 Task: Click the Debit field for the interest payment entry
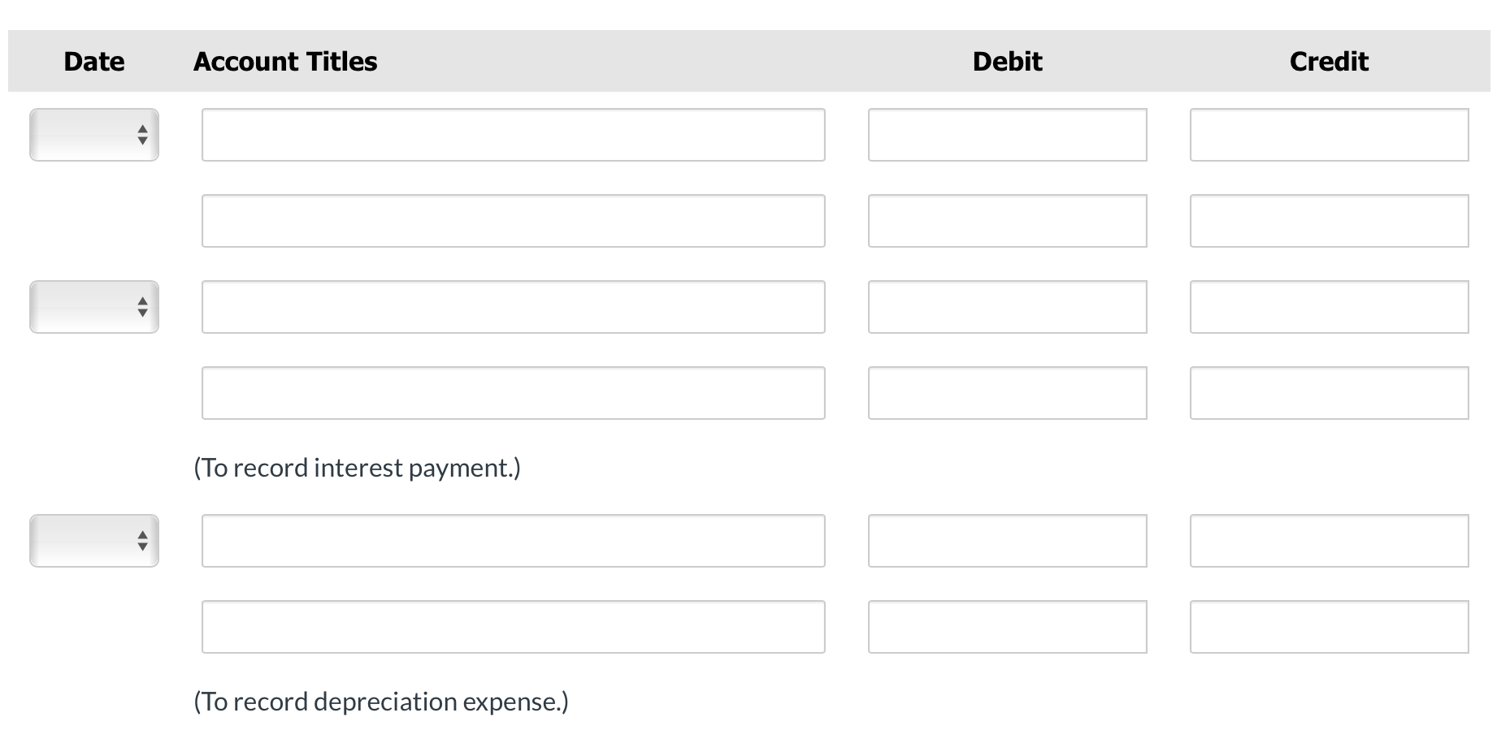click(x=1008, y=306)
